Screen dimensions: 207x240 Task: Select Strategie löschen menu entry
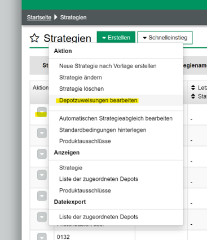tap(81, 88)
